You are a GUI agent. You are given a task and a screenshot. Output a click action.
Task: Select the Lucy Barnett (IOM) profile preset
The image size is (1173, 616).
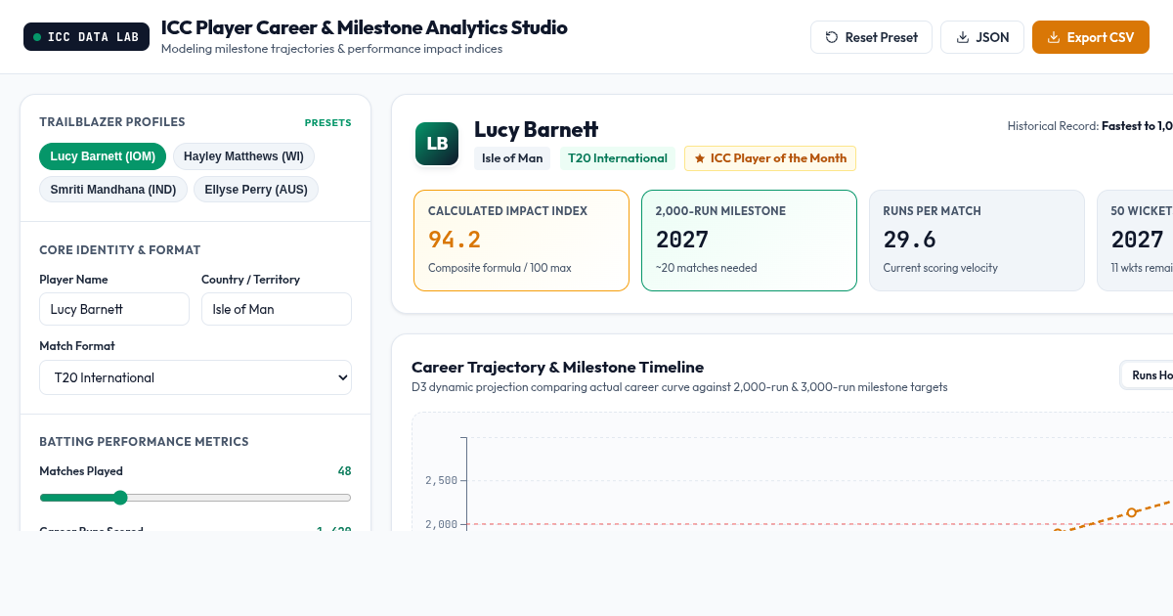tap(103, 156)
